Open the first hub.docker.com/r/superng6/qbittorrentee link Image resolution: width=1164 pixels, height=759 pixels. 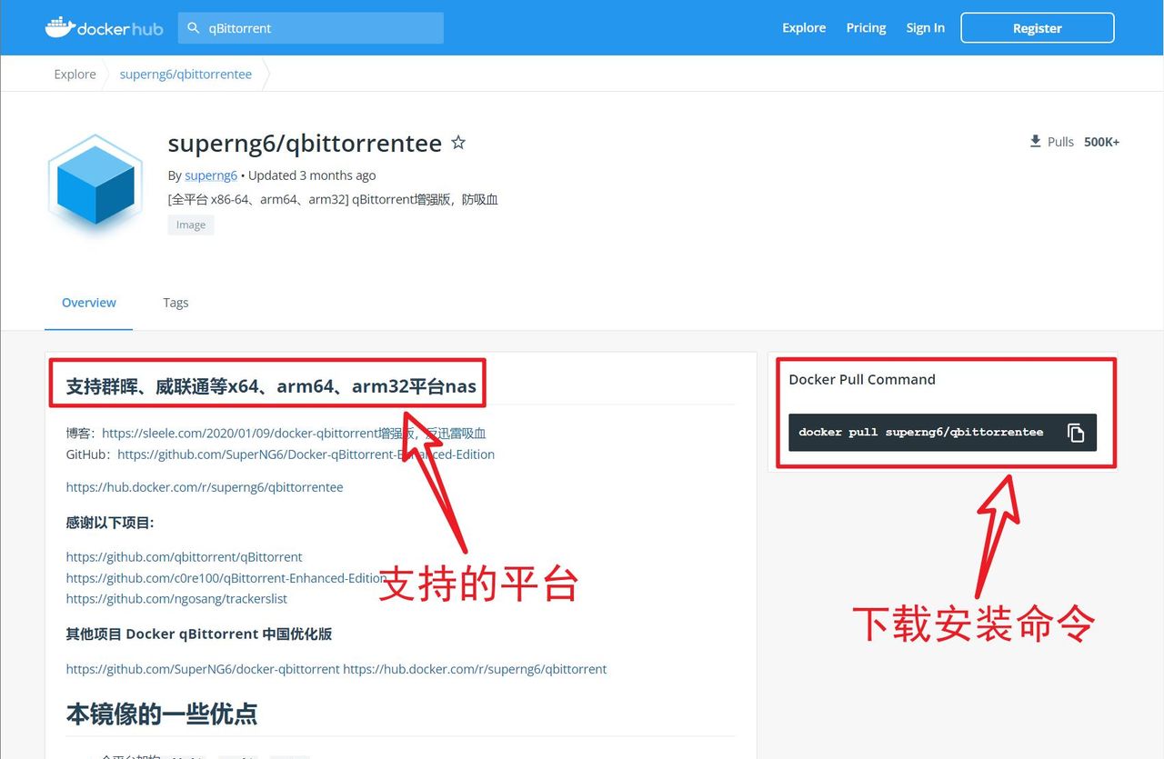coord(205,487)
